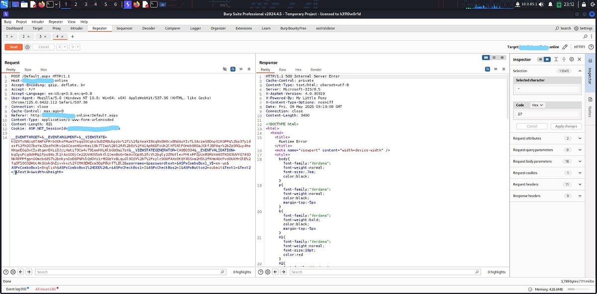Open the Proxy tab
This screenshot has width=597, height=294.
click(57, 28)
